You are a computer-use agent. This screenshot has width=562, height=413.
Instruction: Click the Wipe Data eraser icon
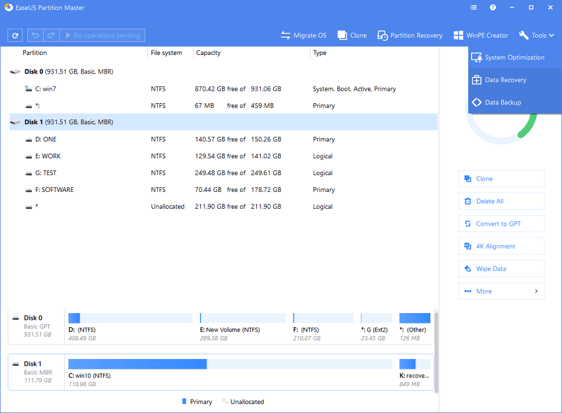click(x=468, y=269)
